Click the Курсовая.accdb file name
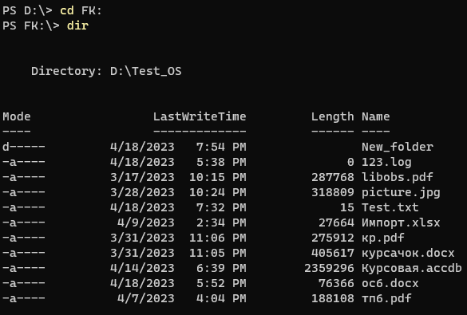The width and height of the screenshot is (467, 315). tap(412, 268)
